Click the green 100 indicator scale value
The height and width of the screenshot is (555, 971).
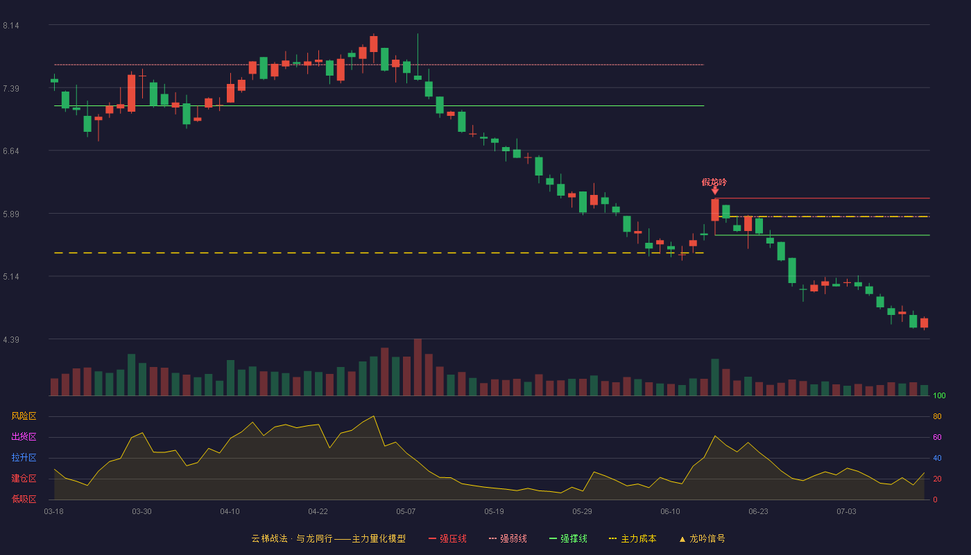click(939, 396)
